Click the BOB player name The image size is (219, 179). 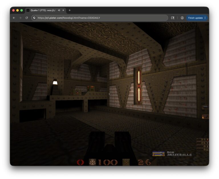pyautogui.click(x=171, y=152)
